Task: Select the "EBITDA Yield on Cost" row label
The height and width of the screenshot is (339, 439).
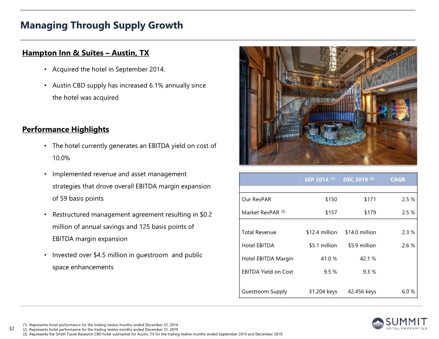Action: (x=267, y=272)
